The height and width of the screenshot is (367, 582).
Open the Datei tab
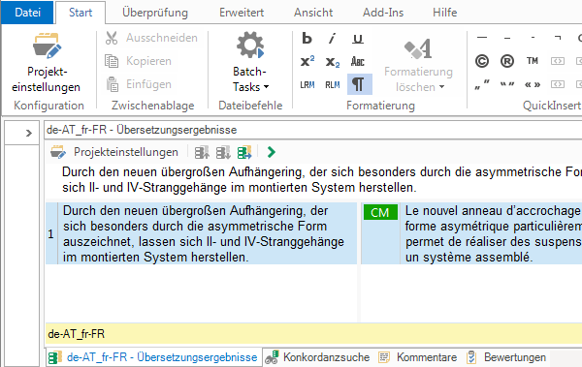pyautogui.click(x=28, y=13)
